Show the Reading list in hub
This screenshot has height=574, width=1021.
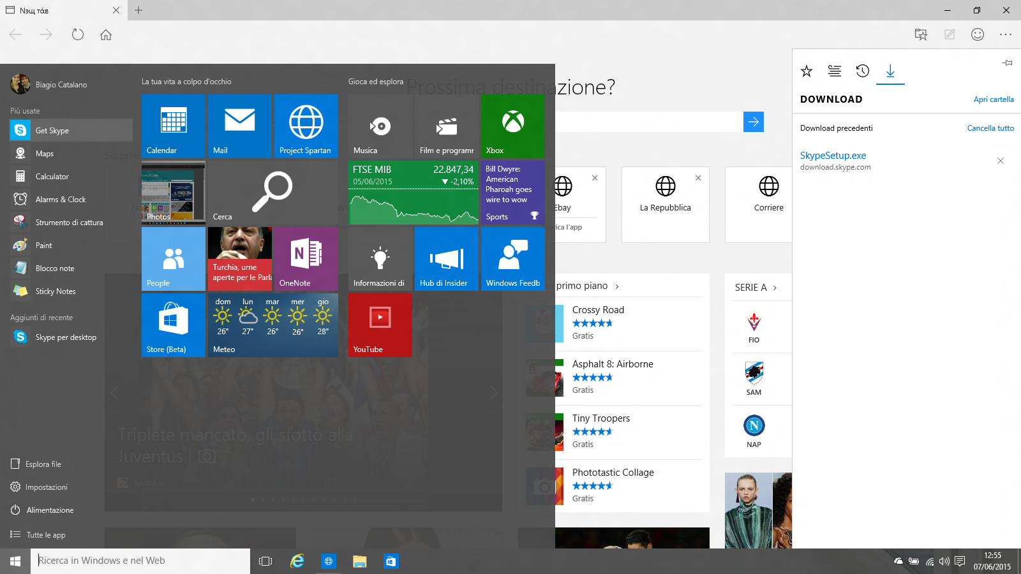coord(835,71)
